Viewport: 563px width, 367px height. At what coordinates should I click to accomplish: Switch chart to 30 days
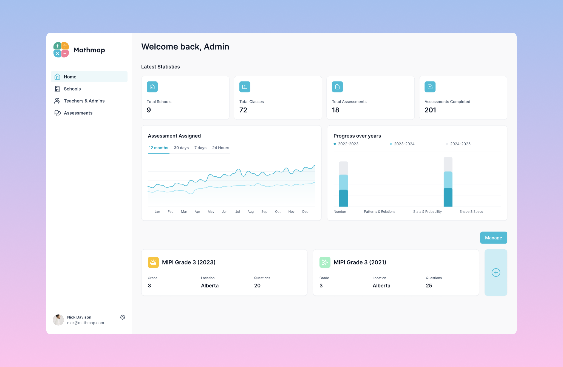(181, 148)
